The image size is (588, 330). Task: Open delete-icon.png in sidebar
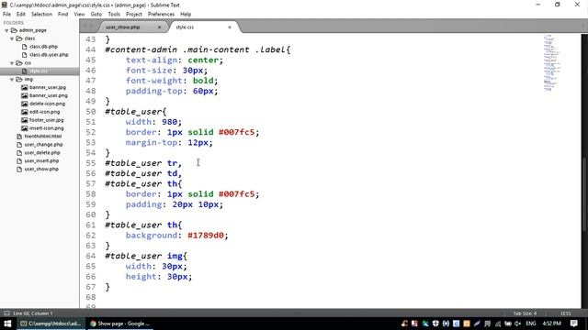[47, 104]
